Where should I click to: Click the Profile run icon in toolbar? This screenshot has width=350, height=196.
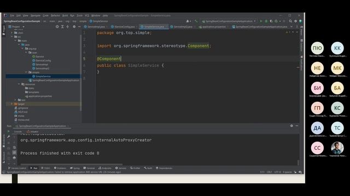(277, 21)
